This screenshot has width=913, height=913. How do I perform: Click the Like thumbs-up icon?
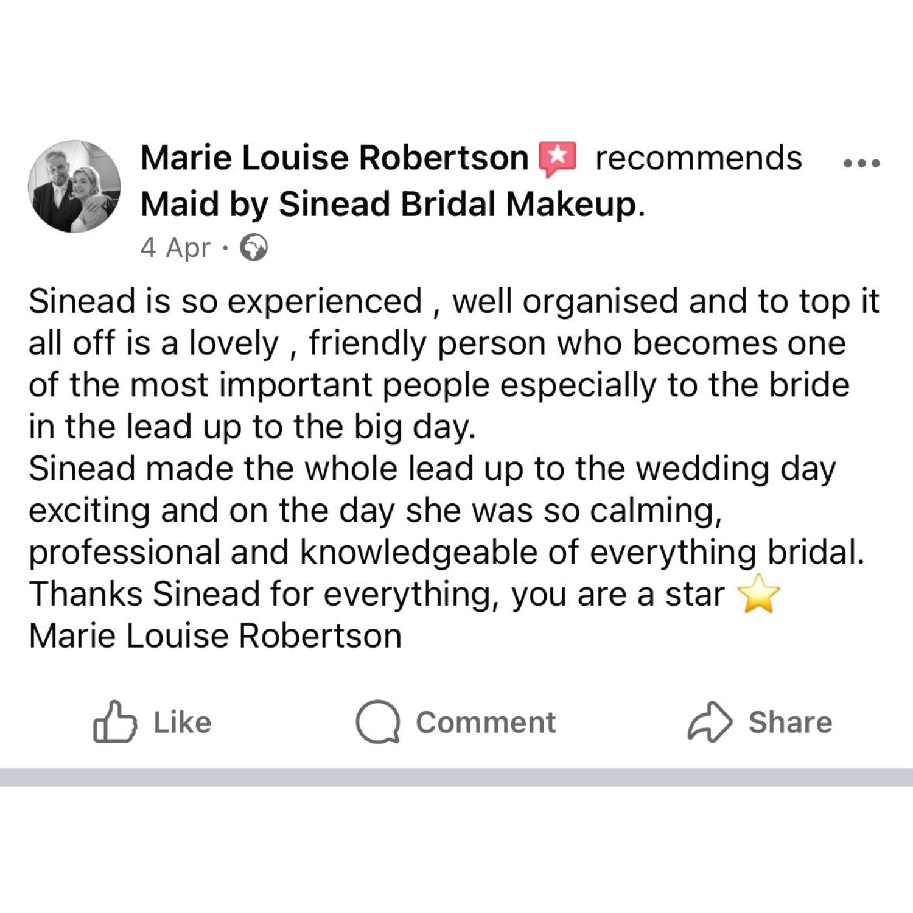[x=114, y=722]
